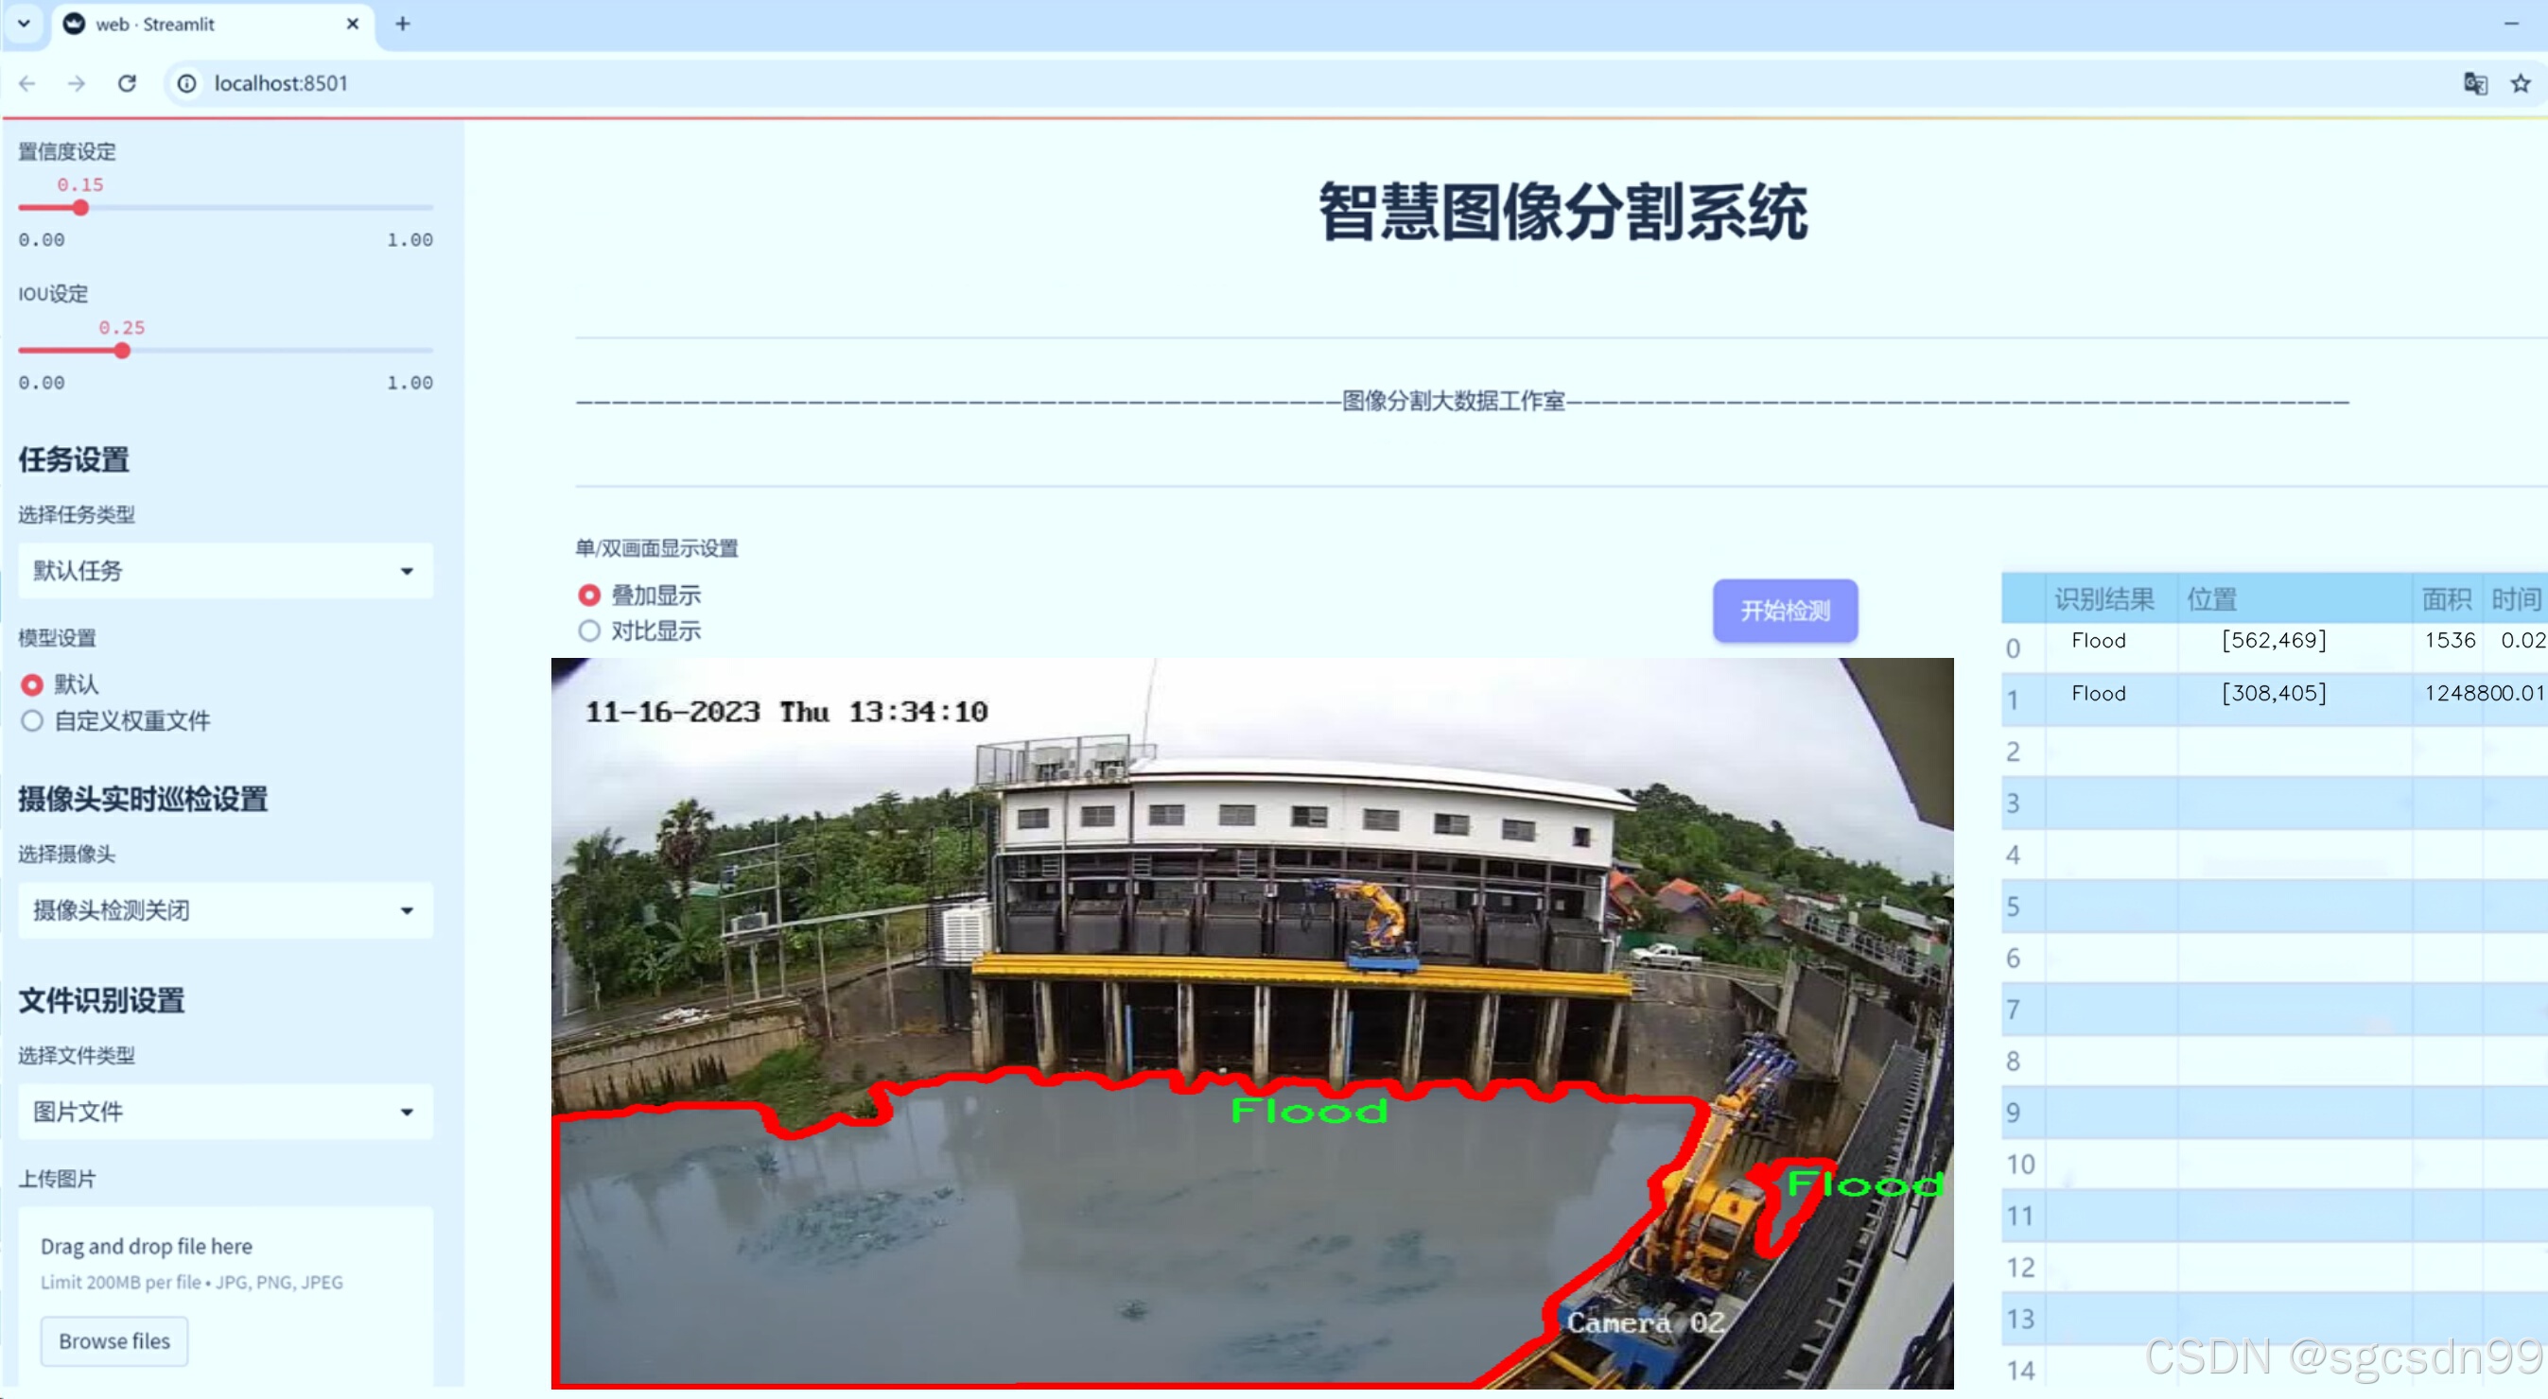Choose 自定义权重文件 model option
Viewport: 2548px width, 1399px height.
coord(33,720)
